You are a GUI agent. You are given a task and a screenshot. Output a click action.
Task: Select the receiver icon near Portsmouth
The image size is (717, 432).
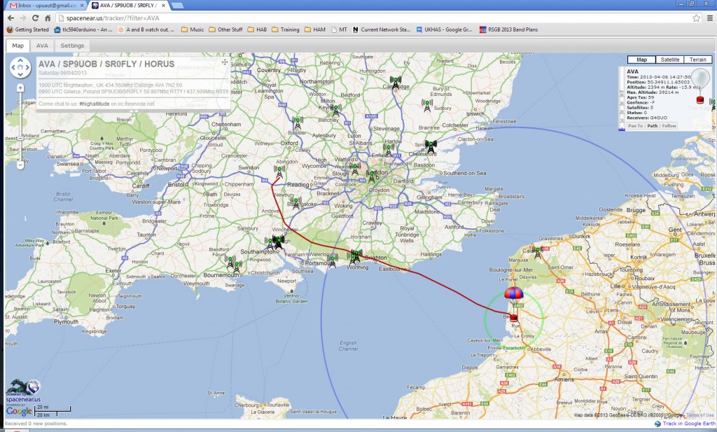(333, 261)
